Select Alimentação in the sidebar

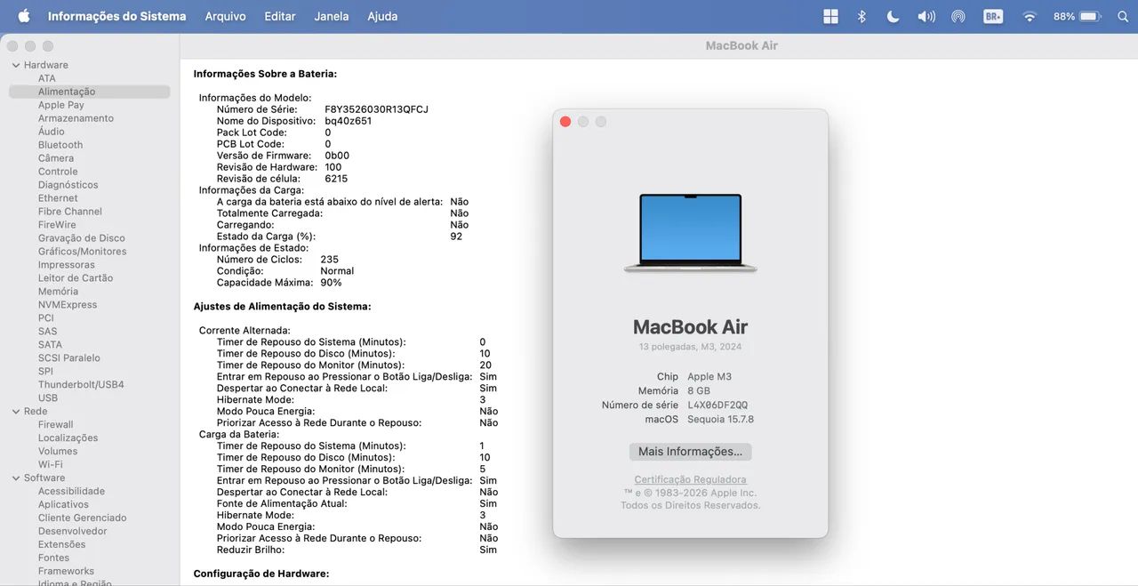click(89, 92)
